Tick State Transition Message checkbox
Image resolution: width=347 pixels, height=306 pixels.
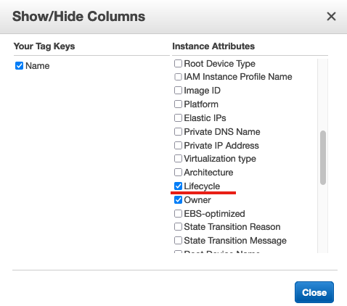pos(178,241)
